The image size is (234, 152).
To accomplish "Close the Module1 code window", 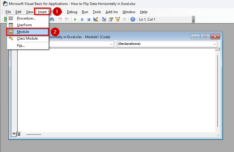I will 215,37.
